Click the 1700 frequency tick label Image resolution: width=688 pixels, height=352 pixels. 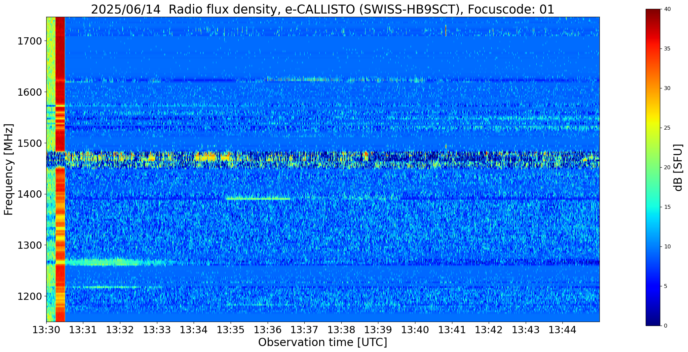(x=29, y=41)
